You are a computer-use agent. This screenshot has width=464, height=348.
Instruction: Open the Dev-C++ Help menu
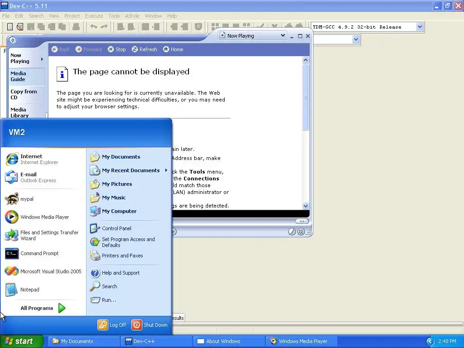tap(172, 16)
